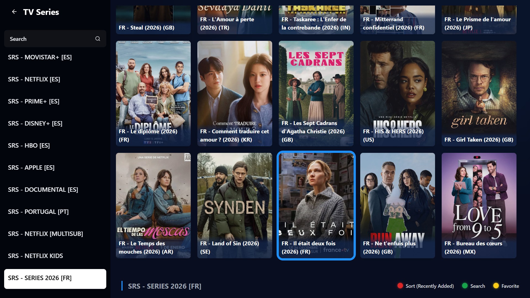Open the selected Il était deux fois poster
530x298 pixels.
tap(316, 206)
